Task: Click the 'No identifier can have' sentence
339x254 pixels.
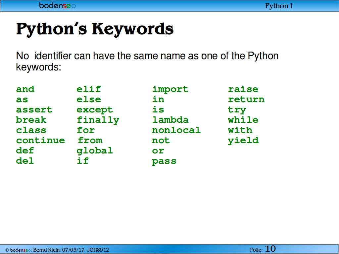Action: (147, 62)
